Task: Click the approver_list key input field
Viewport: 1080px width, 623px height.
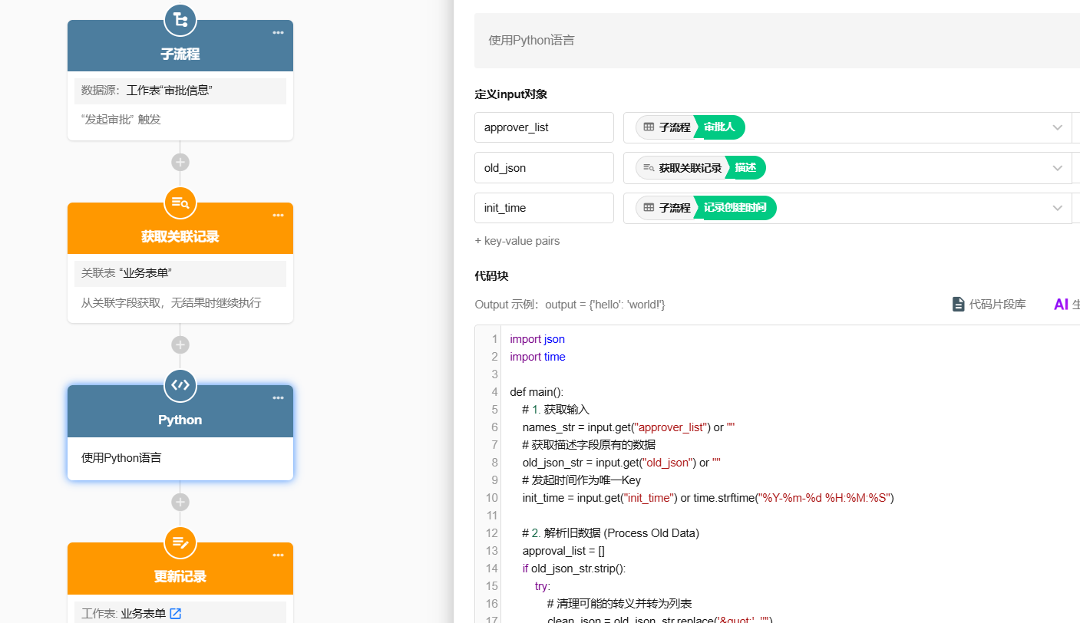Action: pos(544,127)
